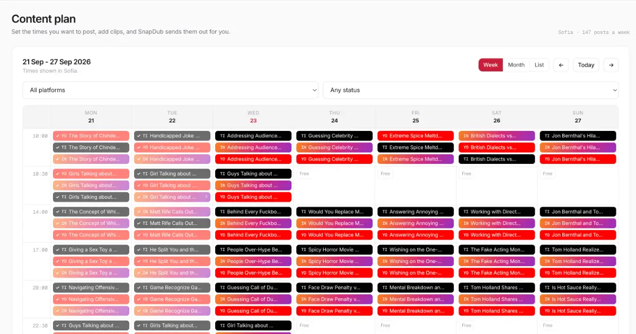Open YO Extreme Spice Meltd post

(416, 136)
